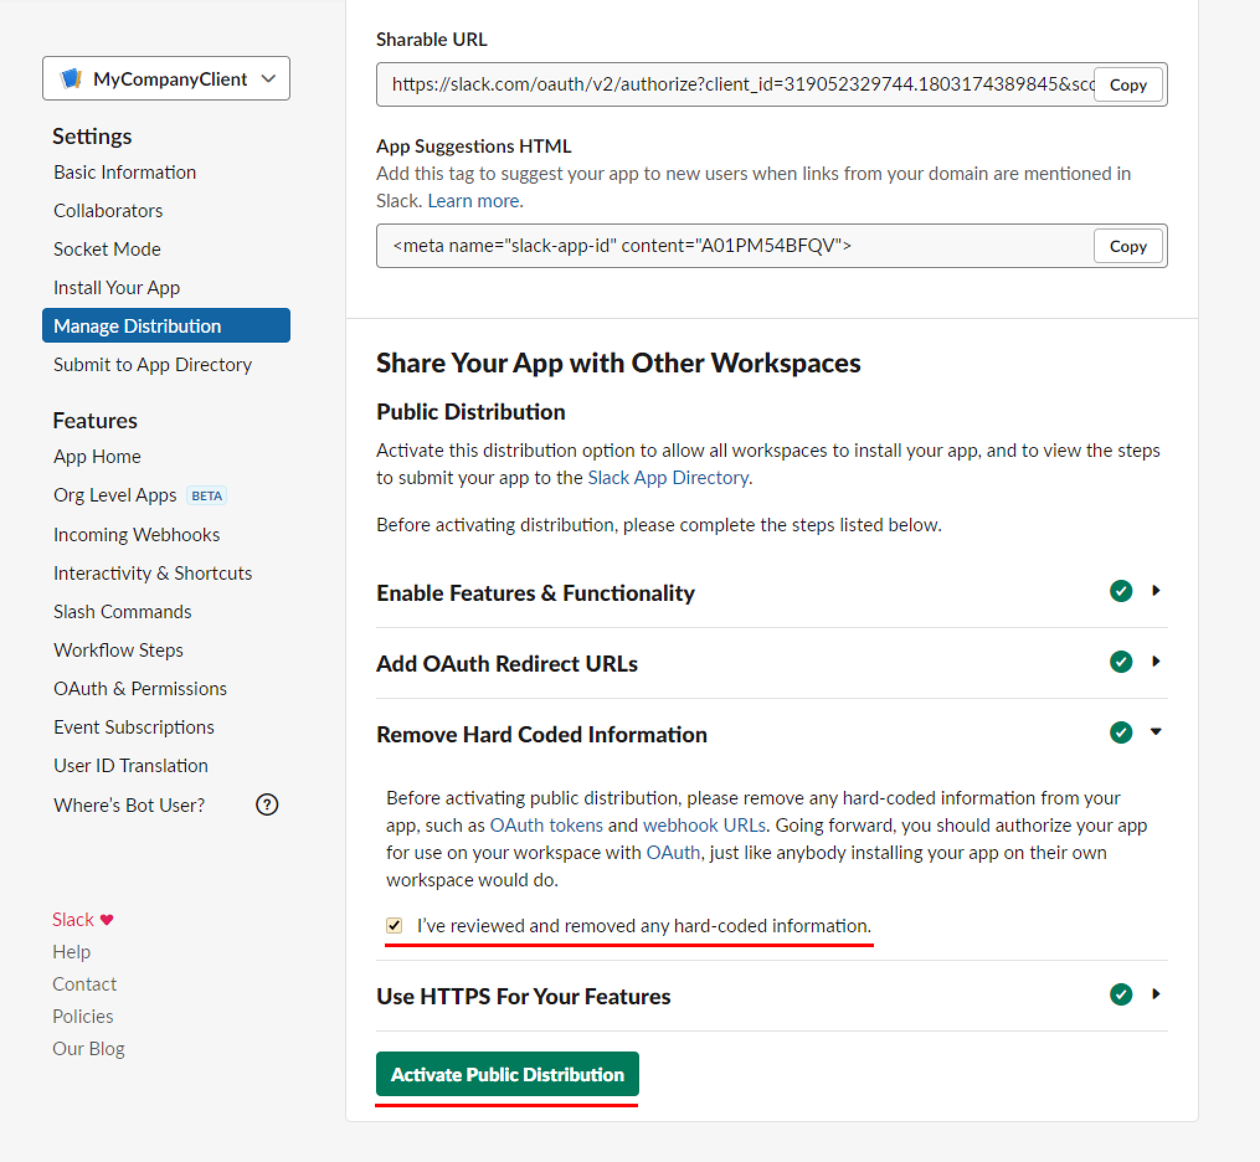Open the Slack App Directory link
The image size is (1260, 1162).
tap(668, 478)
